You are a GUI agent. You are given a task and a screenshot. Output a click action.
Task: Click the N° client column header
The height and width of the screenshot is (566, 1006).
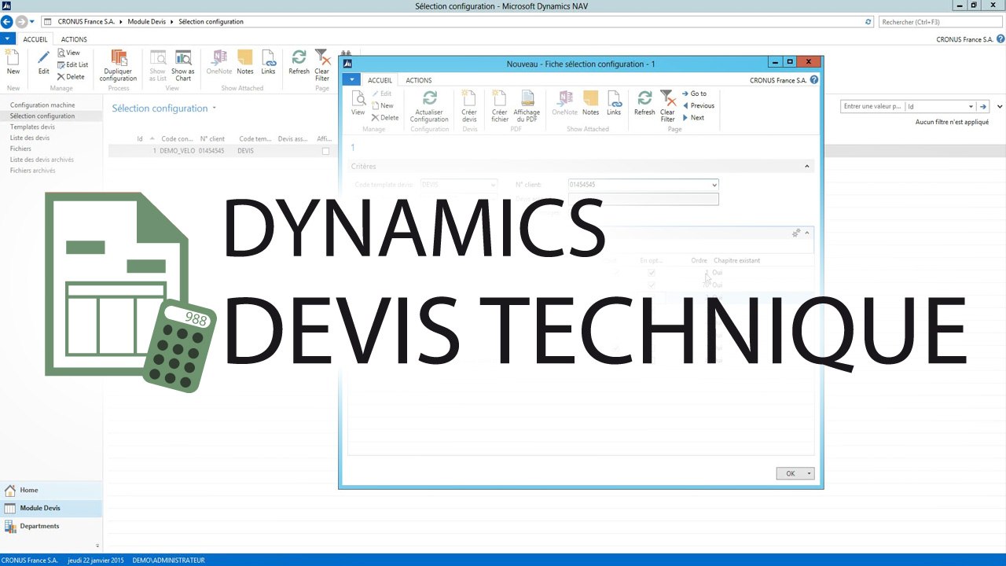click(212, 139)
